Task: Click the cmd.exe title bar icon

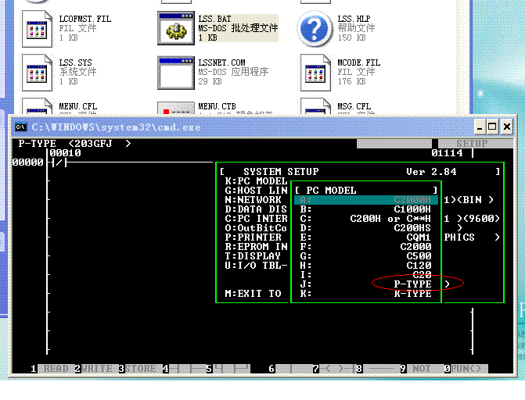Action: click(21, 127)
